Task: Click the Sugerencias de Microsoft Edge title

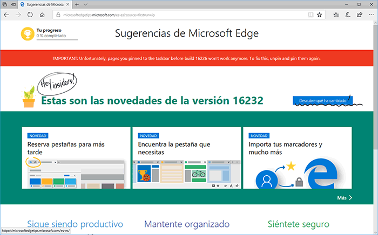Action: [187, 33]
